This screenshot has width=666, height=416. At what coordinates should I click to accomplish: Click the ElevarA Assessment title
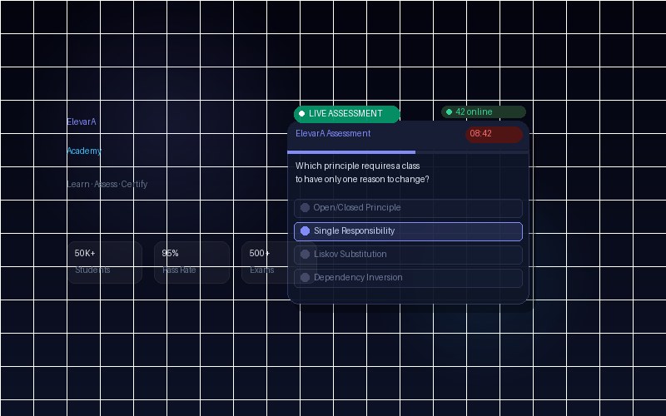coord(333,134)
